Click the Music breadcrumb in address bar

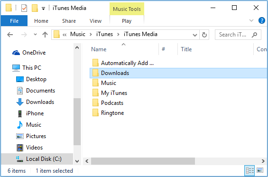(x=78, y=34)
